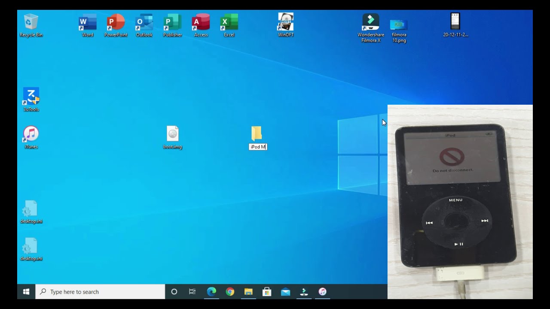Open Task View on the taskbar
The width and height of the screenshot is (550, 309).
pos(192,292)
